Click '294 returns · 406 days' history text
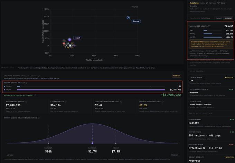This screenshot has width=235, height=163. (x=205, y=135)
